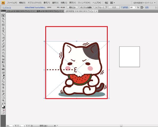Select the Mesh tool
The image size is (158, 127).
pyautogui.click(x=3, y=72)
